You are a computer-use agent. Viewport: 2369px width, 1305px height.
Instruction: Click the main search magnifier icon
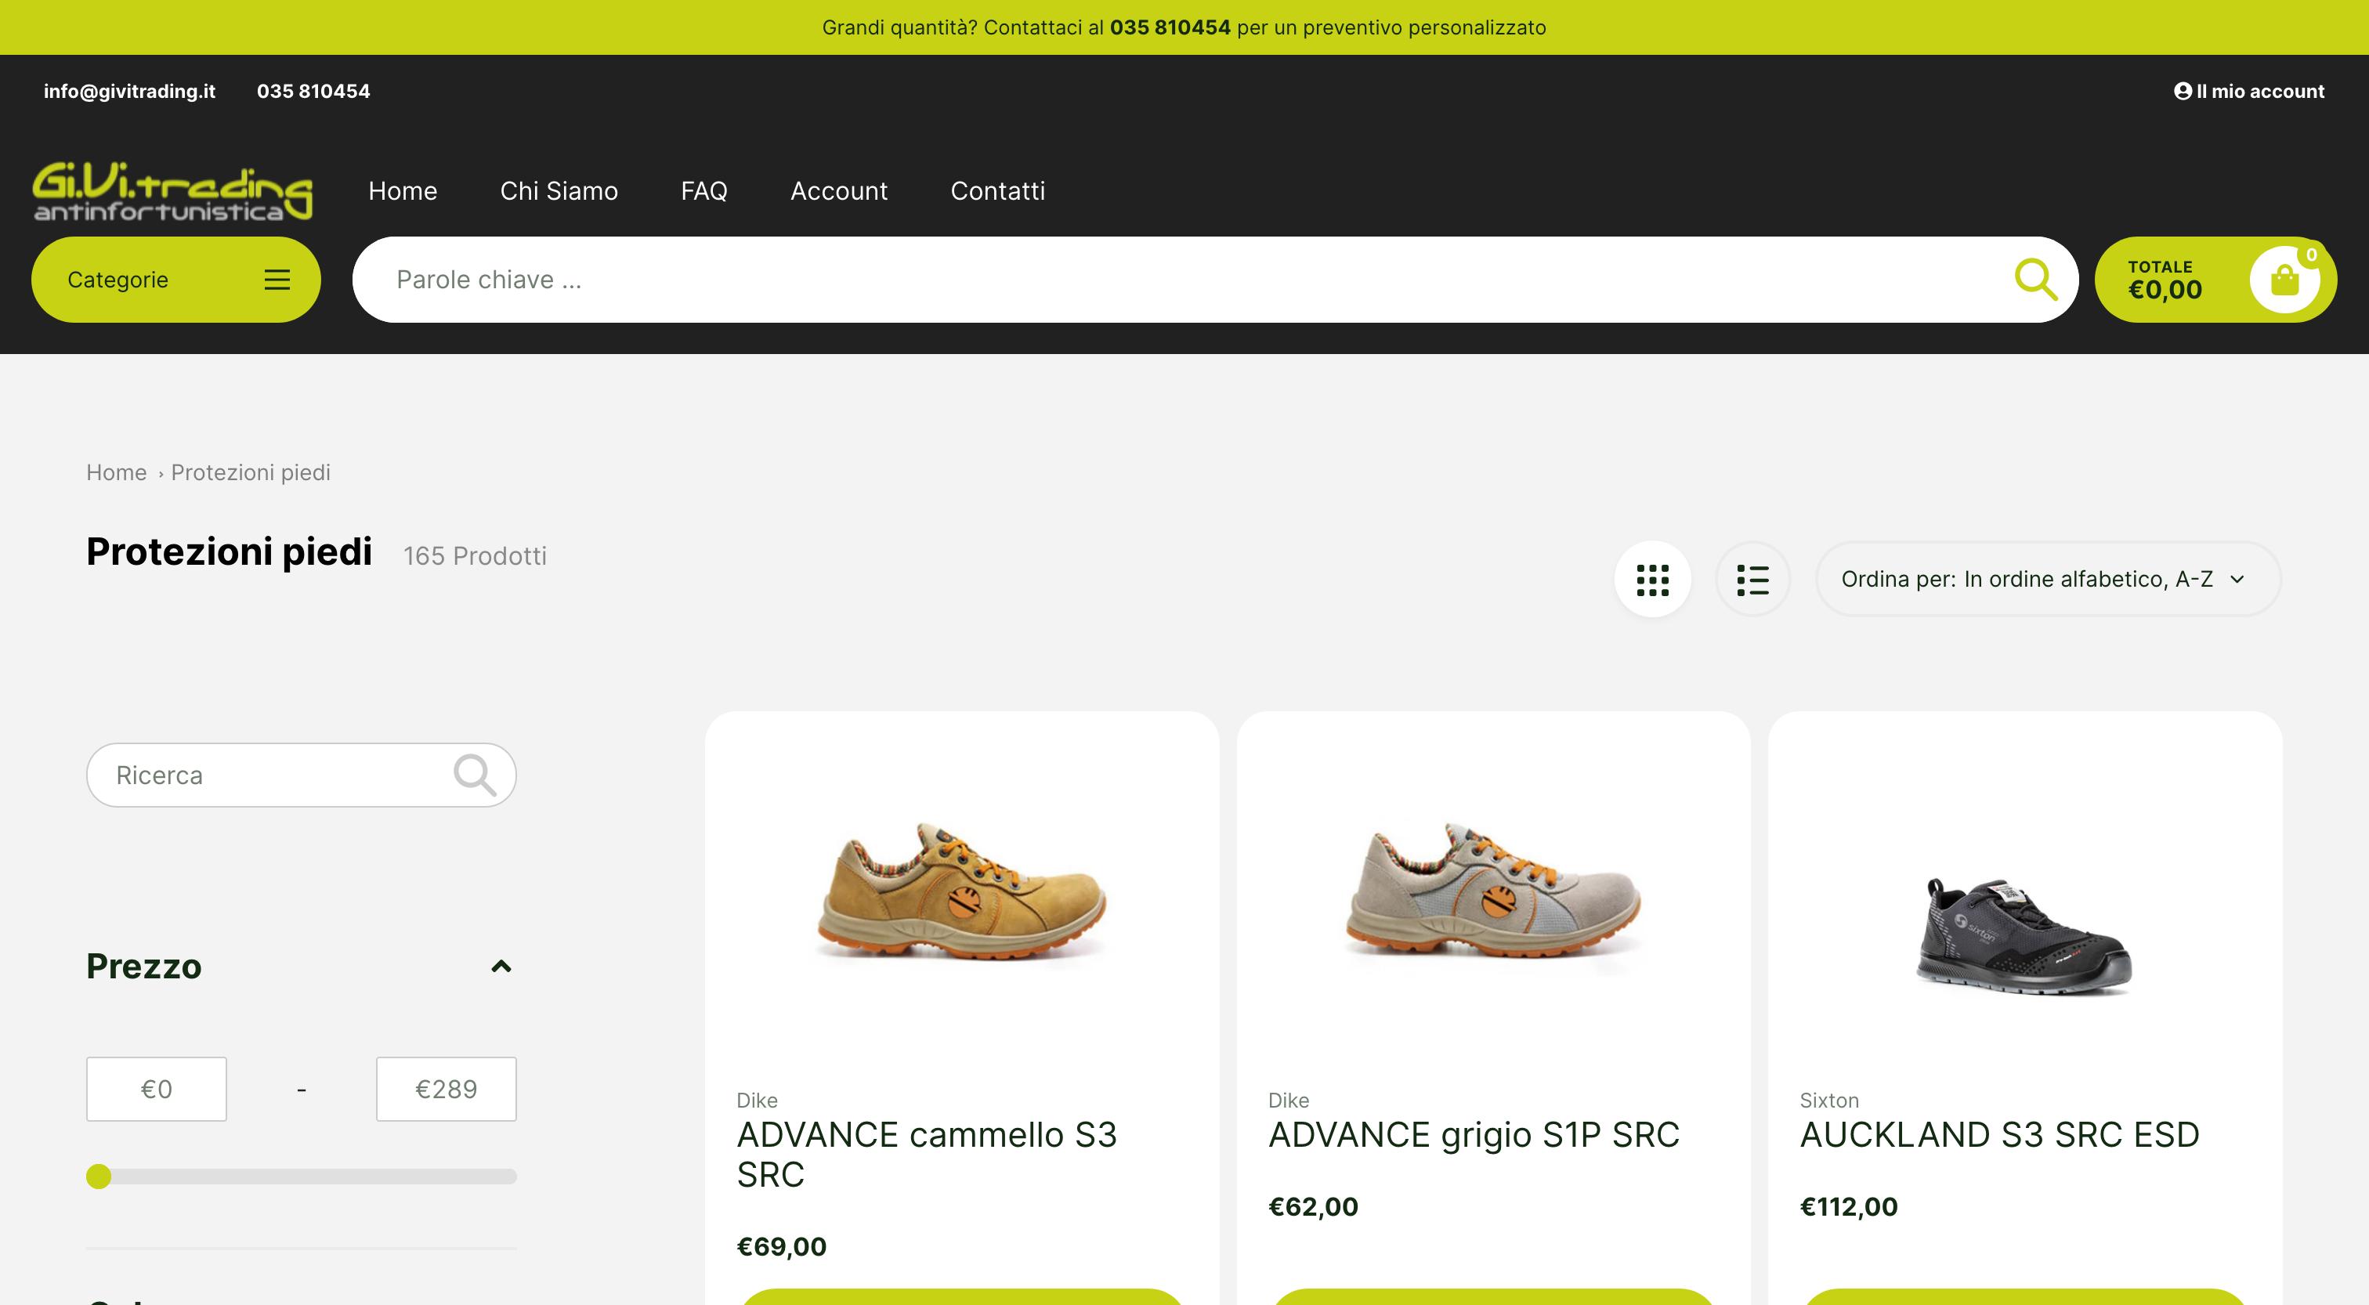tap(2035, 280)
